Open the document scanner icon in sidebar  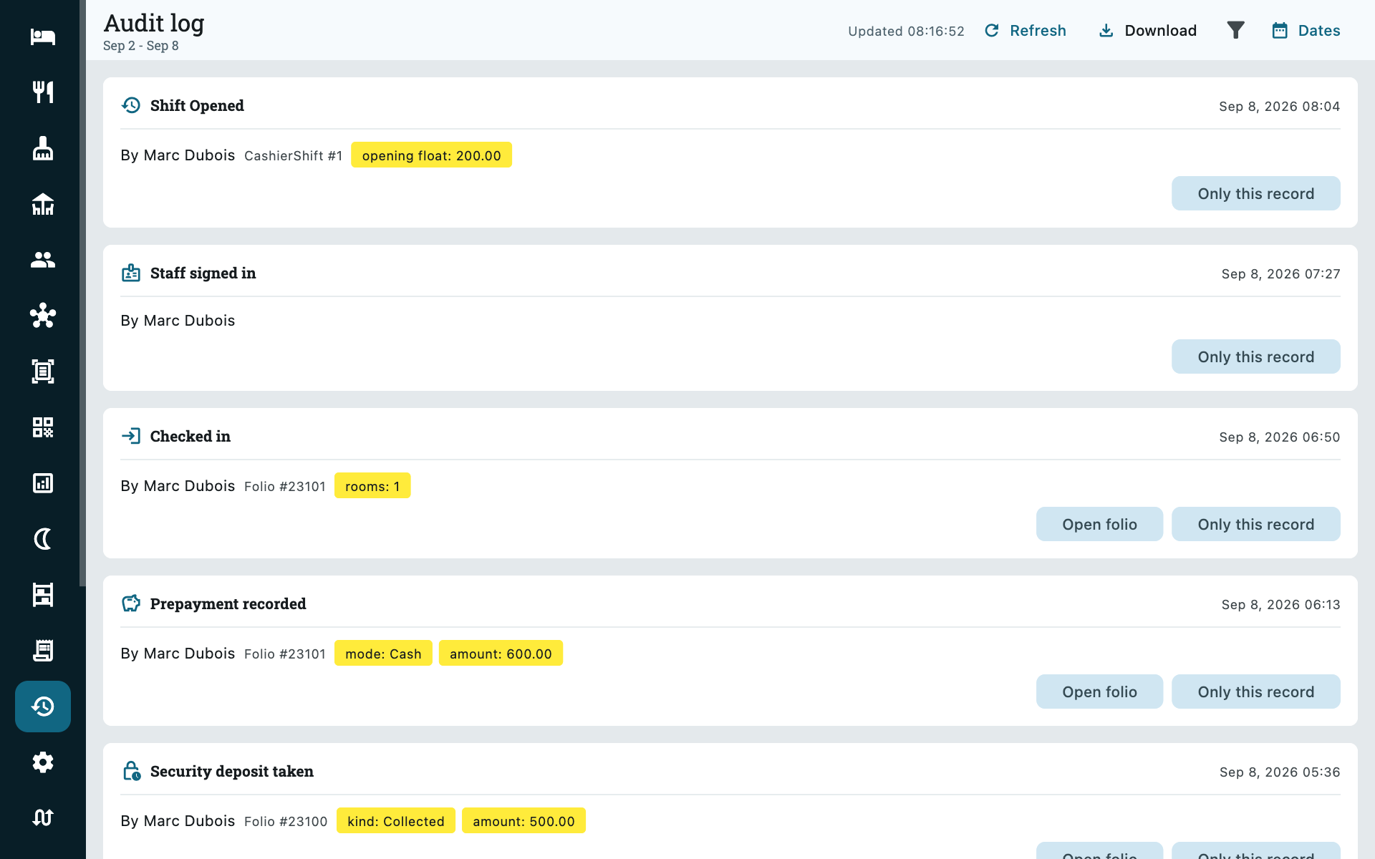[43, 372]
